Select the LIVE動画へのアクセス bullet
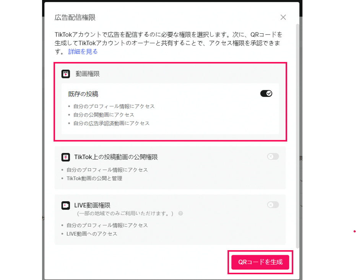Viewport: 356px width, 280px height. point(92,234)
